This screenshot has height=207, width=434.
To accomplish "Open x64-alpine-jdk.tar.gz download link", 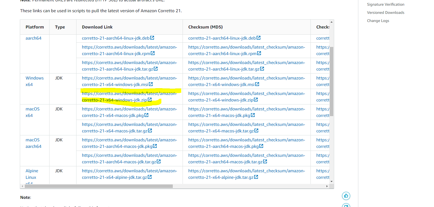I will (x=130, y=174).
